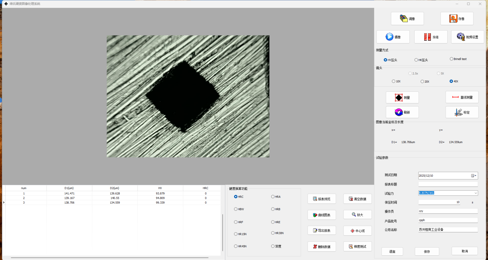Image resolution: width=488 pixels, height=260 pixels.
Task: Click the 刷新 refresh icon
Action: (x=399, y=112)
